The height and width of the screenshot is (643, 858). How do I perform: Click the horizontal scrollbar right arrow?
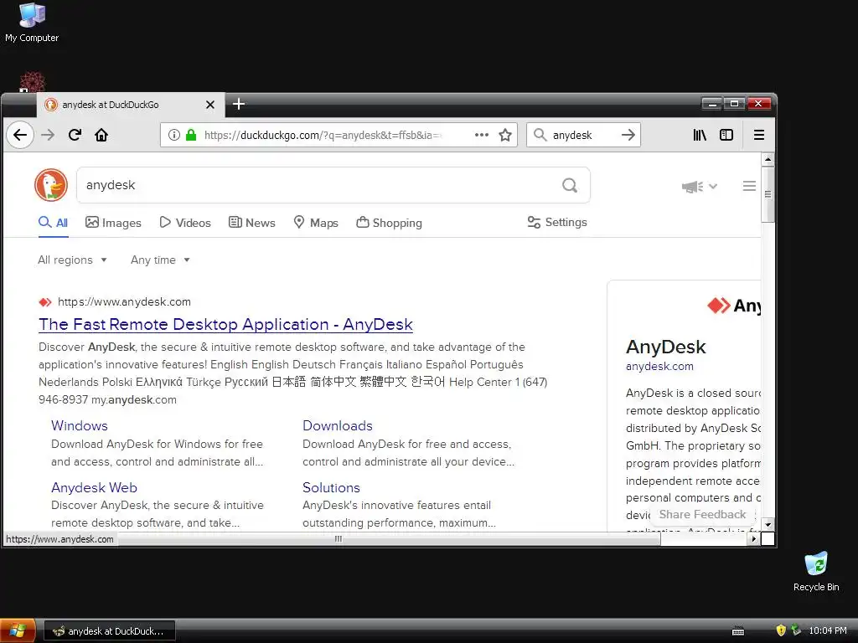click(753, 538)
